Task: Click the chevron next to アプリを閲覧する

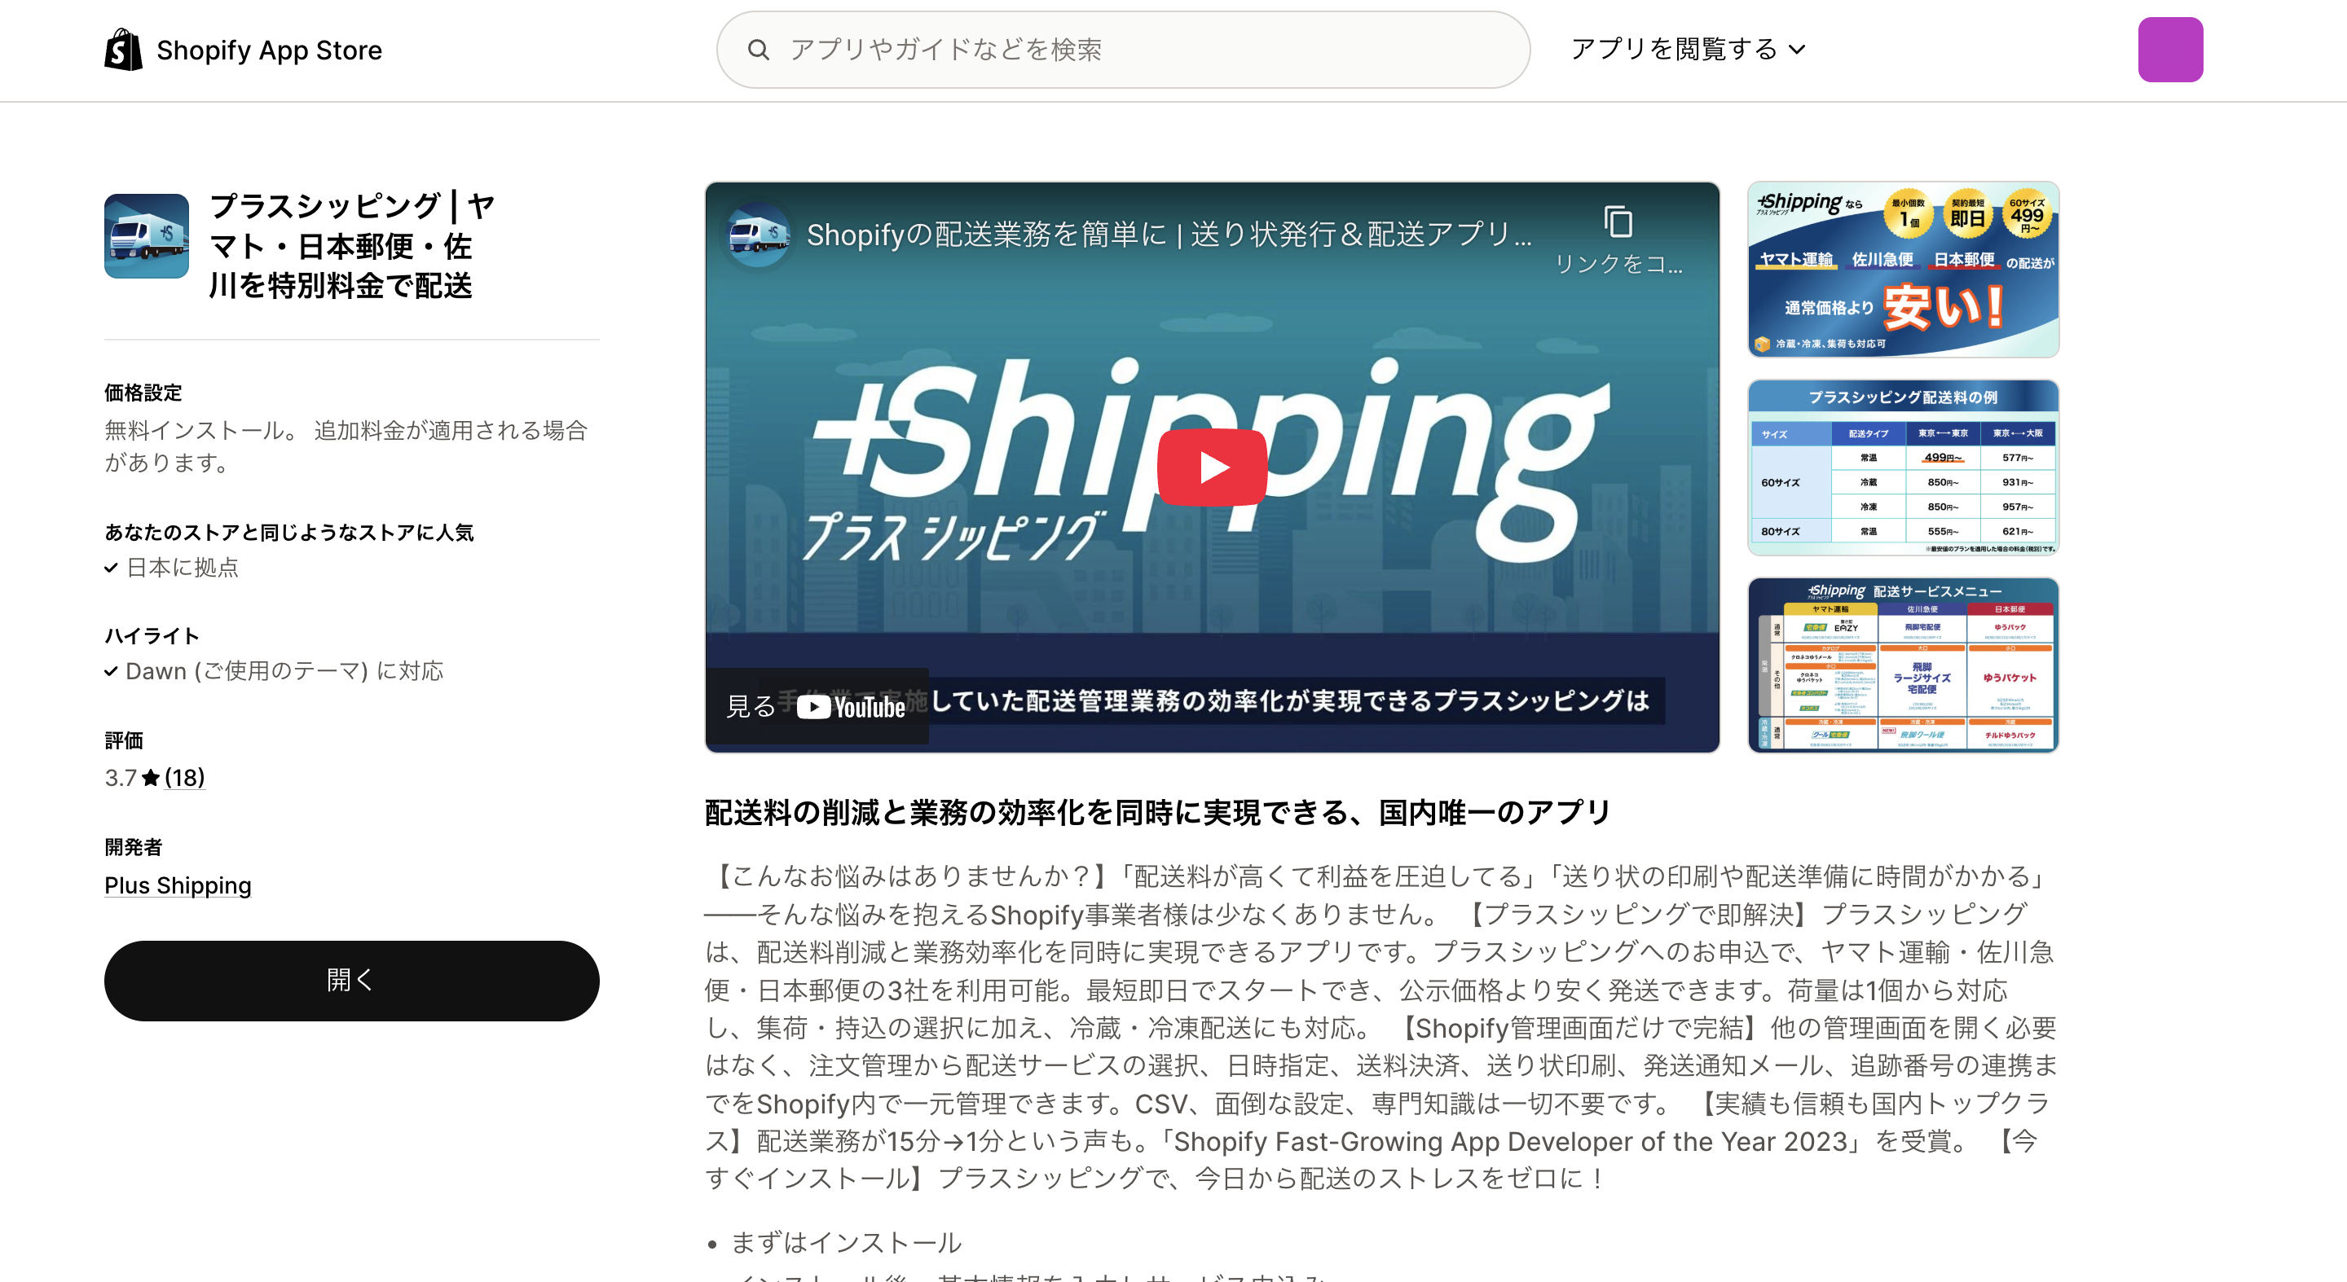Action: coord(1797,50)
